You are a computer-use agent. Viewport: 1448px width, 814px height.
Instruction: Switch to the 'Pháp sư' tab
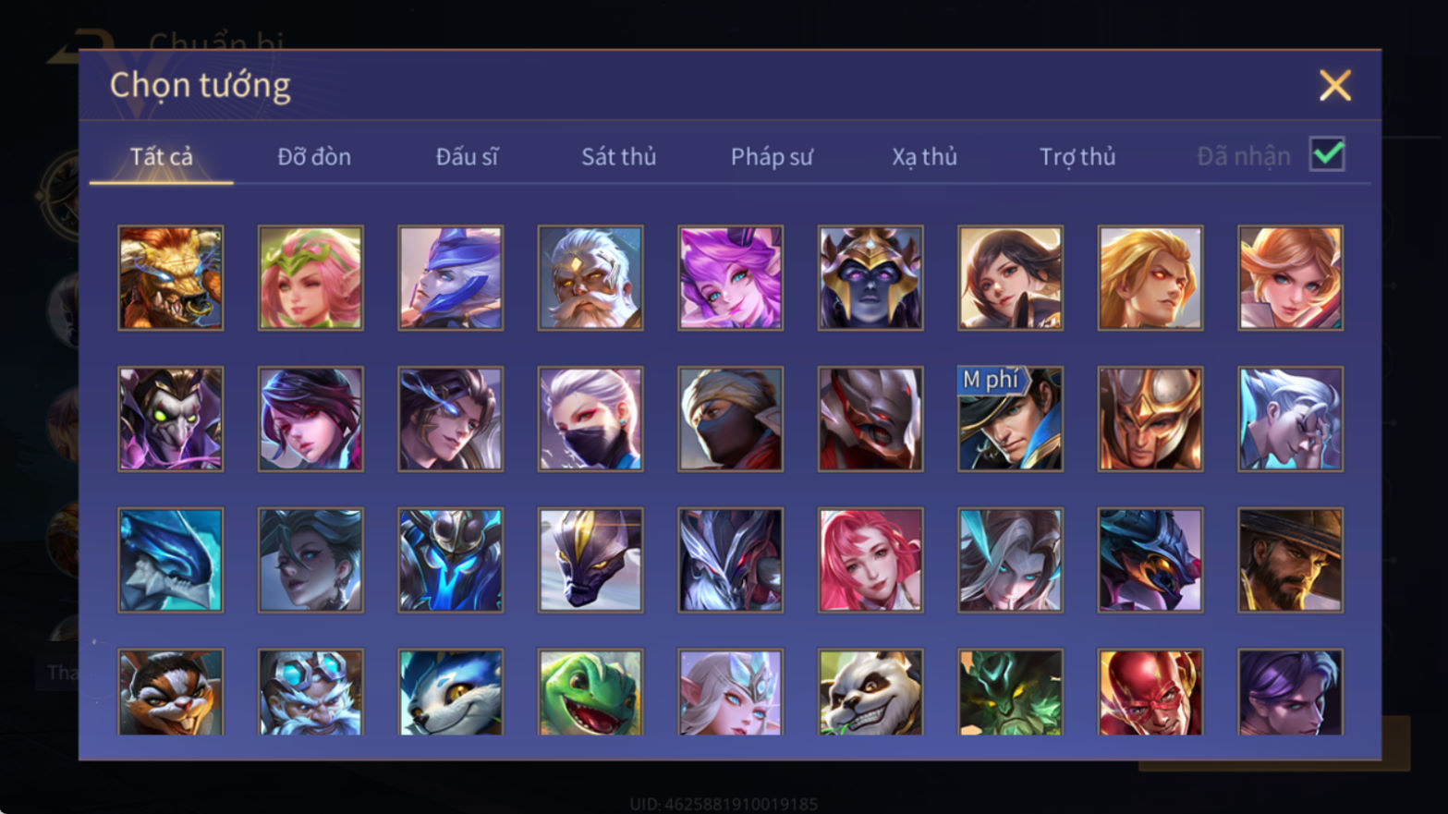point(772,157)
